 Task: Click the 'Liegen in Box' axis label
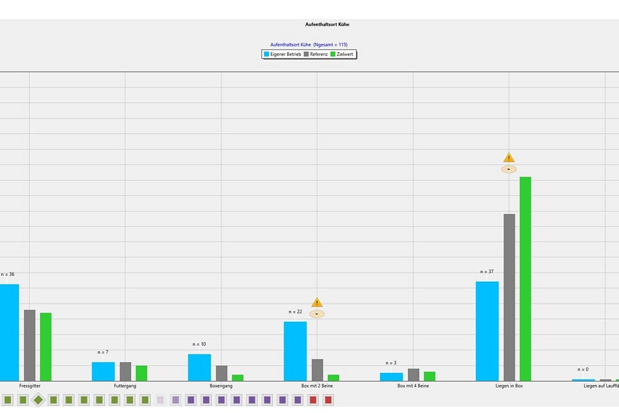pyautogui.click(x=509, y=386)
